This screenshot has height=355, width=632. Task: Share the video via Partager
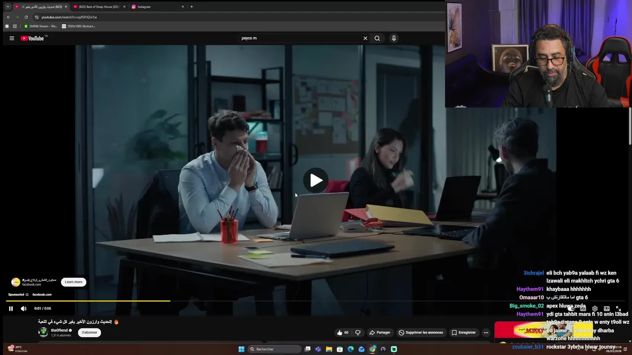380,332
